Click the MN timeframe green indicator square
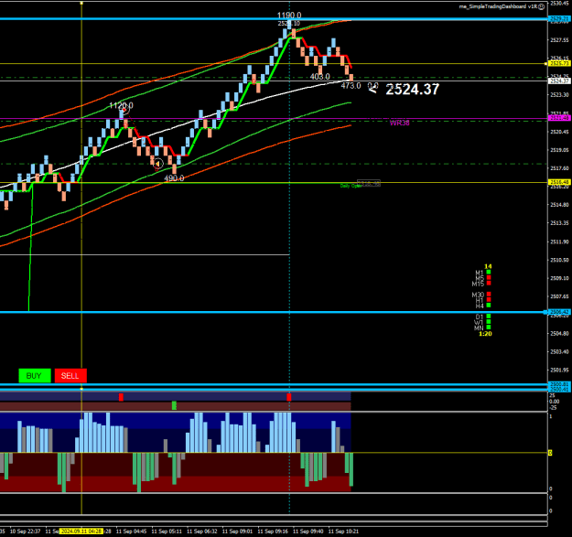 tap(489, 327)
